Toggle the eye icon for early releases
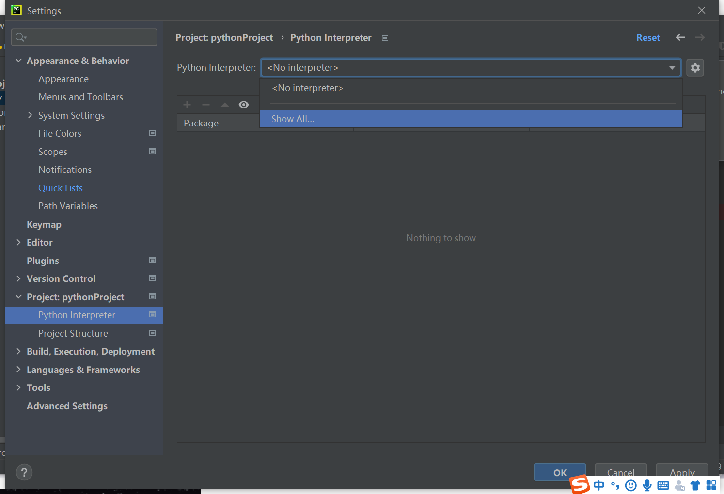724x494 pixels. (x=244, y=104)
